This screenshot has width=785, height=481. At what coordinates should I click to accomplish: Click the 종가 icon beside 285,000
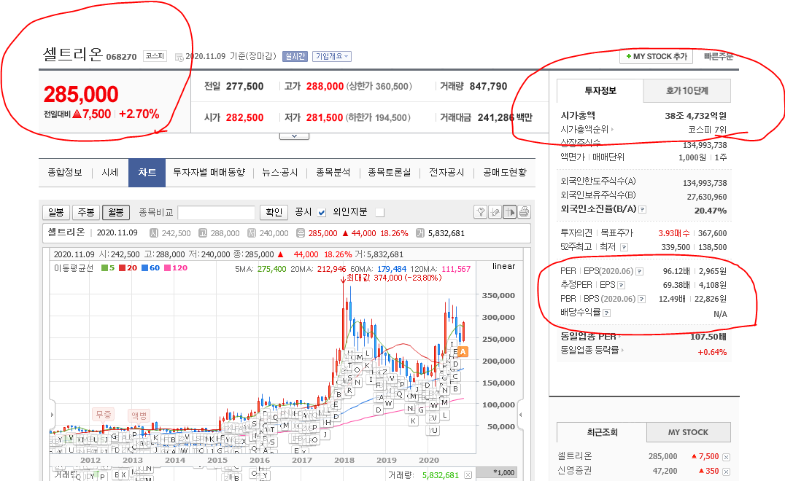coord(301,233)
